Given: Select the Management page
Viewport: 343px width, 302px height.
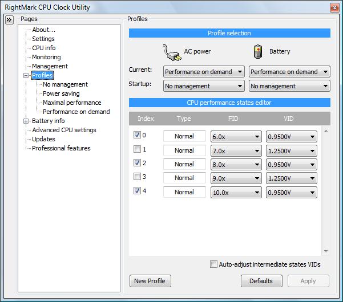Looking at the screenshot, I should click(x=50, y=66).
